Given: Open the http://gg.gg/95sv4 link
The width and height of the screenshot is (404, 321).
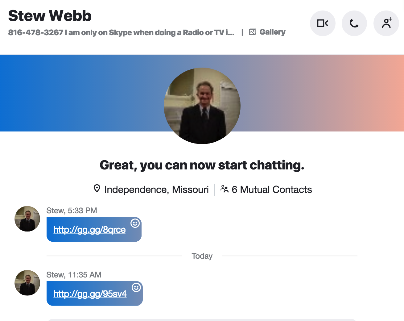Looking at the screenshot, I should tap(90, 294).
